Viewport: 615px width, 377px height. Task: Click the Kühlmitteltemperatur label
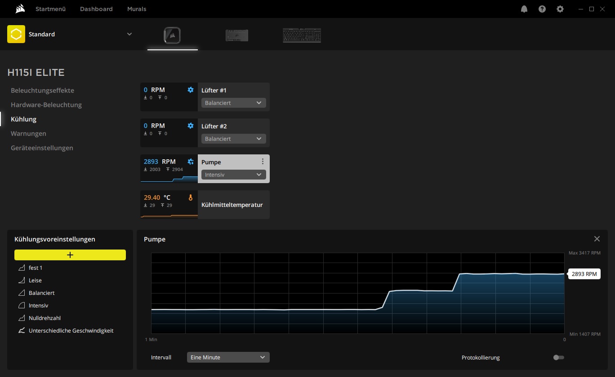[x=232, y=205]
